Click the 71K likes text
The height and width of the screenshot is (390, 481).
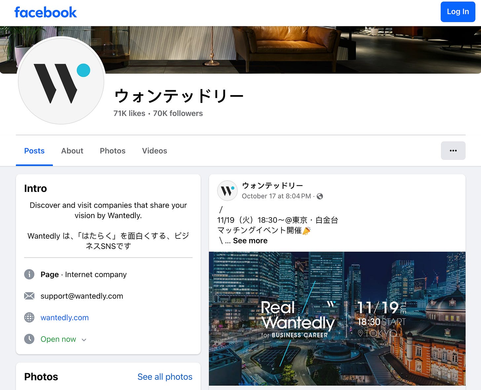[129, 113]
